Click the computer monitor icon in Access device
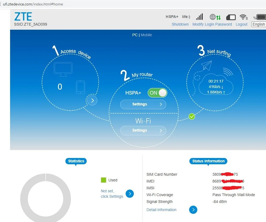This screenshot has width=266, height=222. (x=63, y=69)
